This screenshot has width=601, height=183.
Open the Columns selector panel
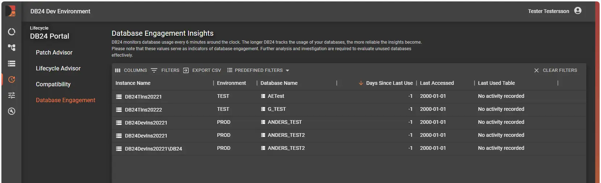pyautogui.click(x=131, y=70)
